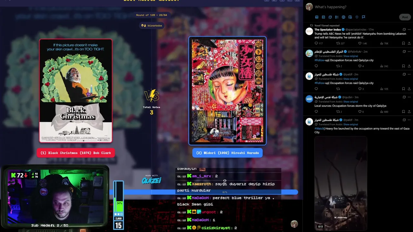Click chat username Xaesroth
Image resolution: width=413 pixels, height=232 pixels.
click(201, 184)
